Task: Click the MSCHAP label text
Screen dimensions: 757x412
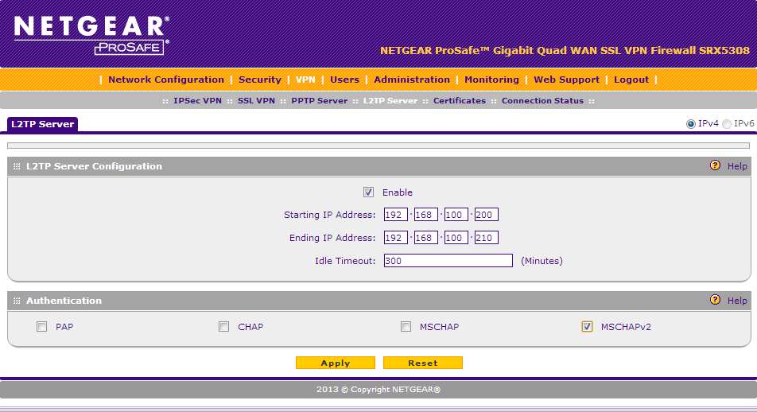Action: click(439, 327)
